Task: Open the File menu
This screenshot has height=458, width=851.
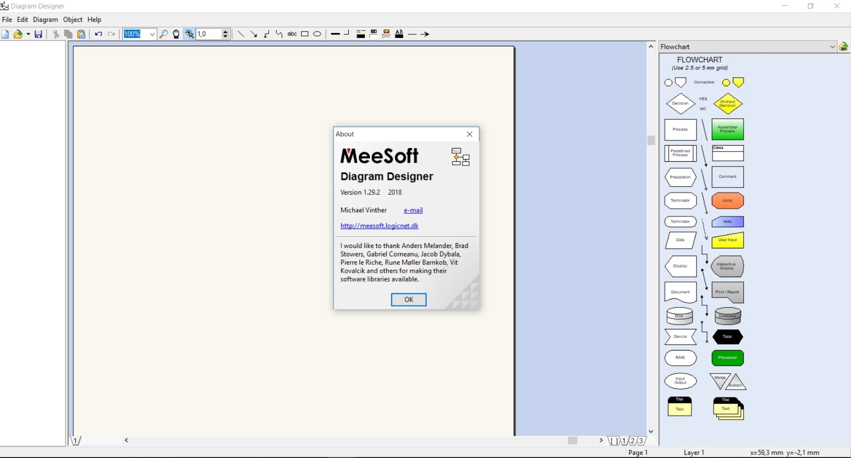Action: click(7, 20)
